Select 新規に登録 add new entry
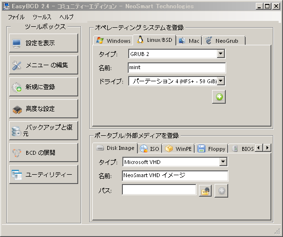Screen dimensions: 283x237 click(x=44, y=87)
